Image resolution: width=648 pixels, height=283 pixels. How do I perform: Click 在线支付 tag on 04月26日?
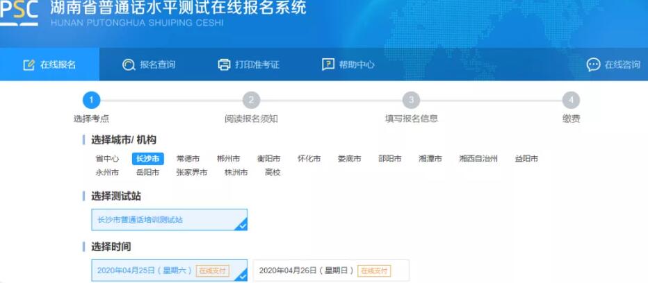374,271
